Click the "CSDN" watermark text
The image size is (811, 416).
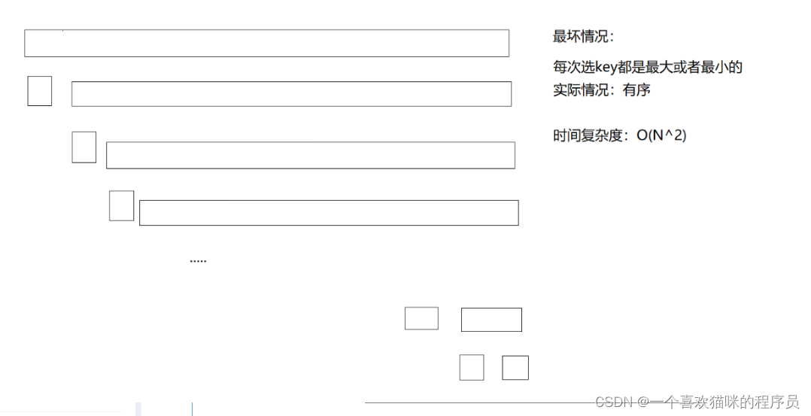point(612,402)
